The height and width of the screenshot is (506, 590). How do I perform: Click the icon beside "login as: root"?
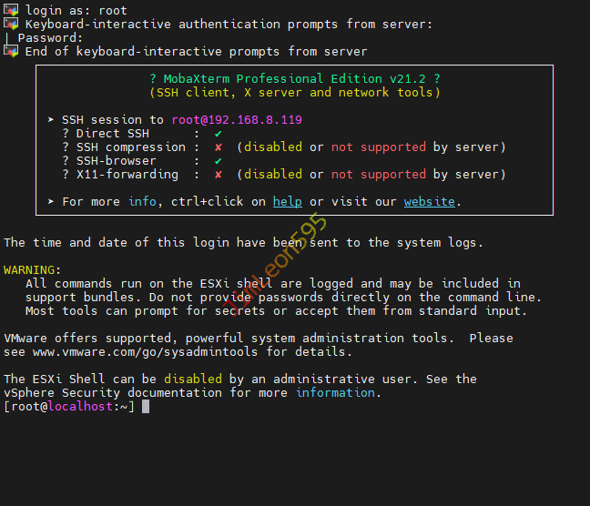(11, 10)
